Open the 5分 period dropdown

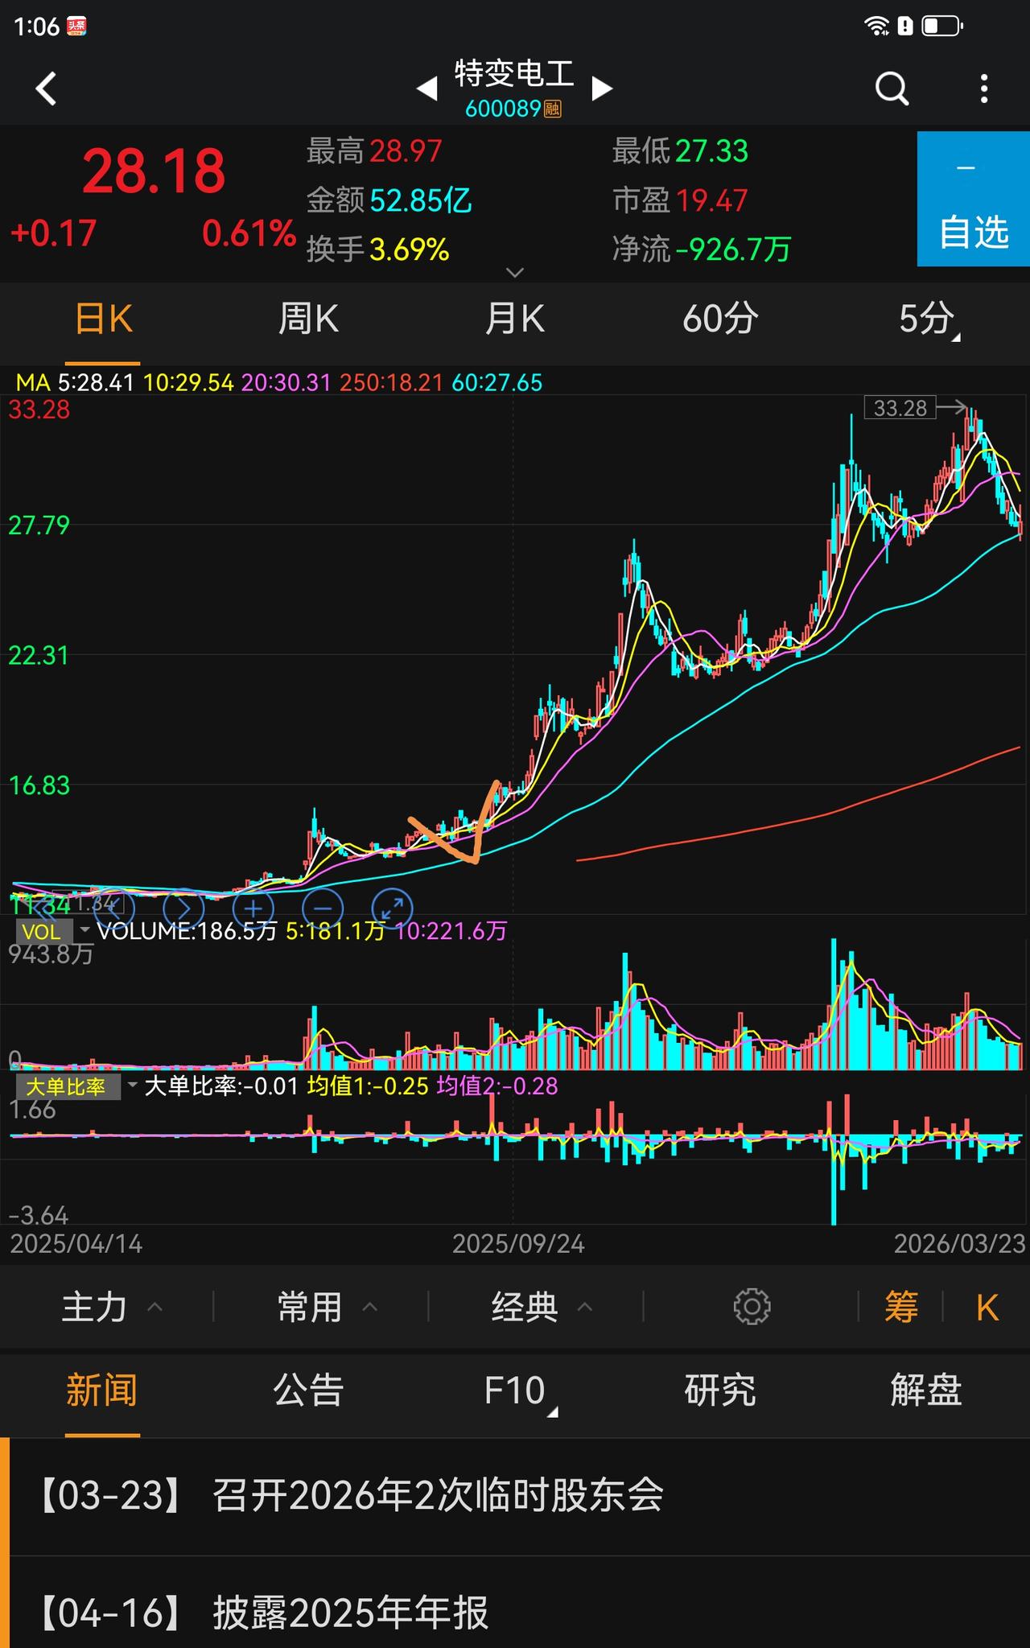(929, 320)
